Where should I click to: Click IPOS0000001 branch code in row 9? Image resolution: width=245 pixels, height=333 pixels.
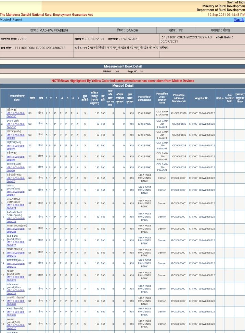179,203
